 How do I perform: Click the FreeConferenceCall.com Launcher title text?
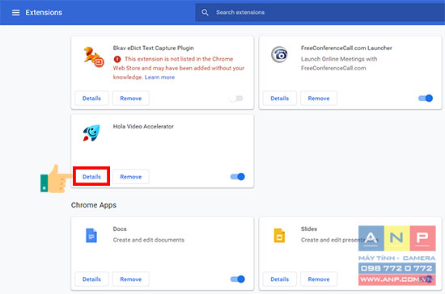pyautogui.click(x=346, y=48)
